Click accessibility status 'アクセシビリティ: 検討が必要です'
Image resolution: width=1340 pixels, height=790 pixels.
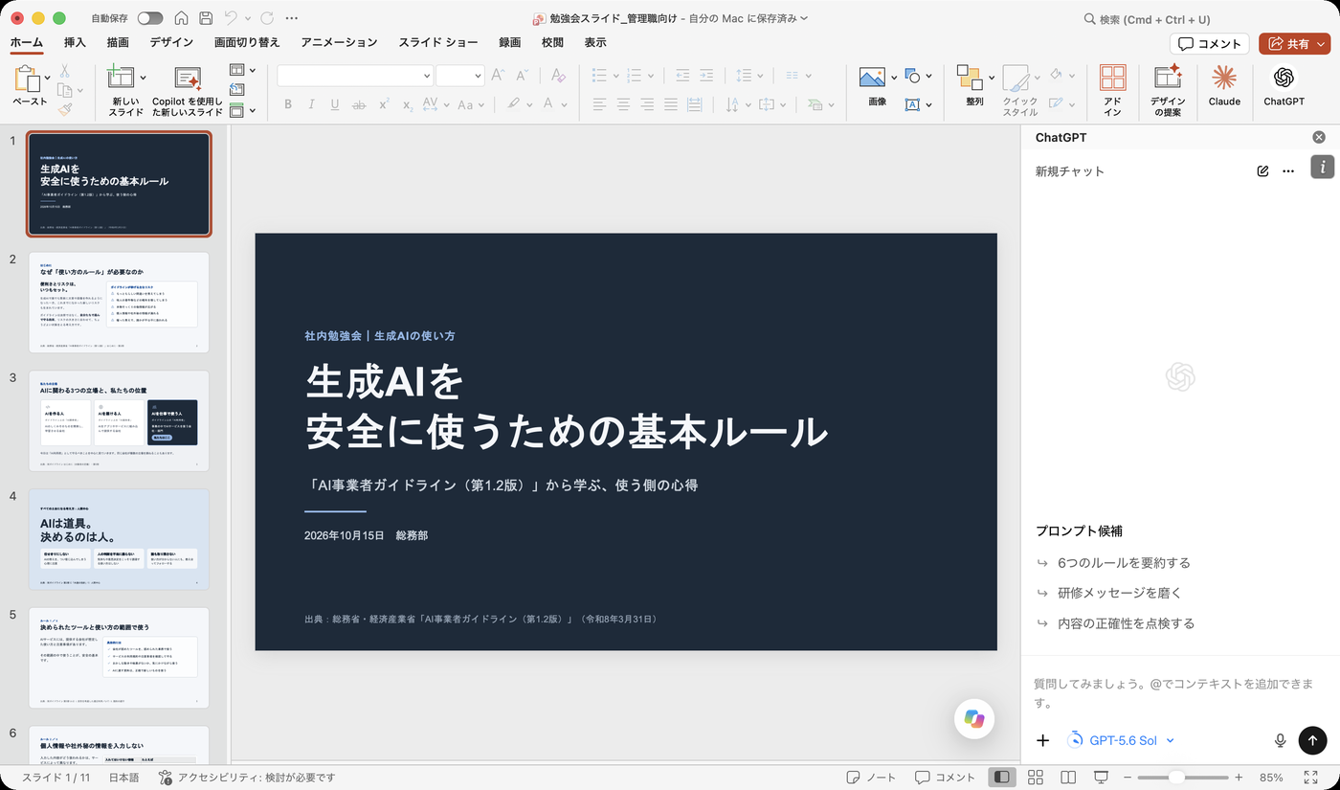[247, 778]
